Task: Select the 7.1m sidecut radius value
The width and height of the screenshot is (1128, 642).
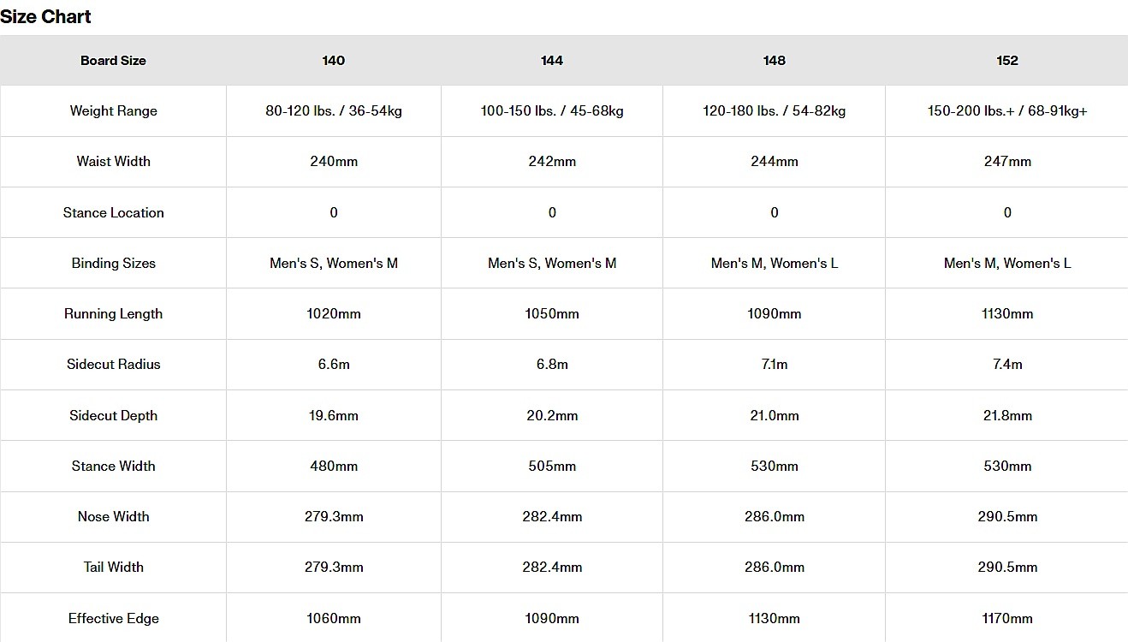Action: [x=775, y=365]
